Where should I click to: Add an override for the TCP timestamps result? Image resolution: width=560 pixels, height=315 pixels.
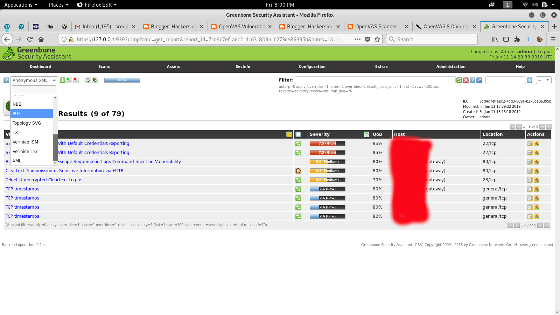pyautogui.click(x=536, y=189)
